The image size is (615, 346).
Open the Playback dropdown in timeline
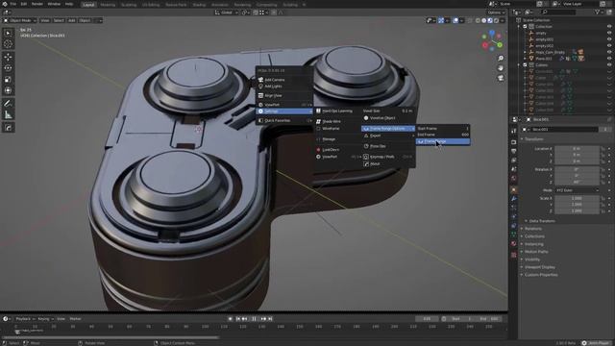click(25, 319)
